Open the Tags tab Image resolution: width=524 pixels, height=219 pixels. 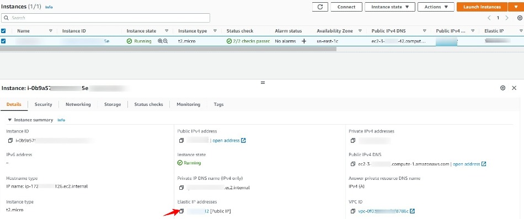coord(218,104)
